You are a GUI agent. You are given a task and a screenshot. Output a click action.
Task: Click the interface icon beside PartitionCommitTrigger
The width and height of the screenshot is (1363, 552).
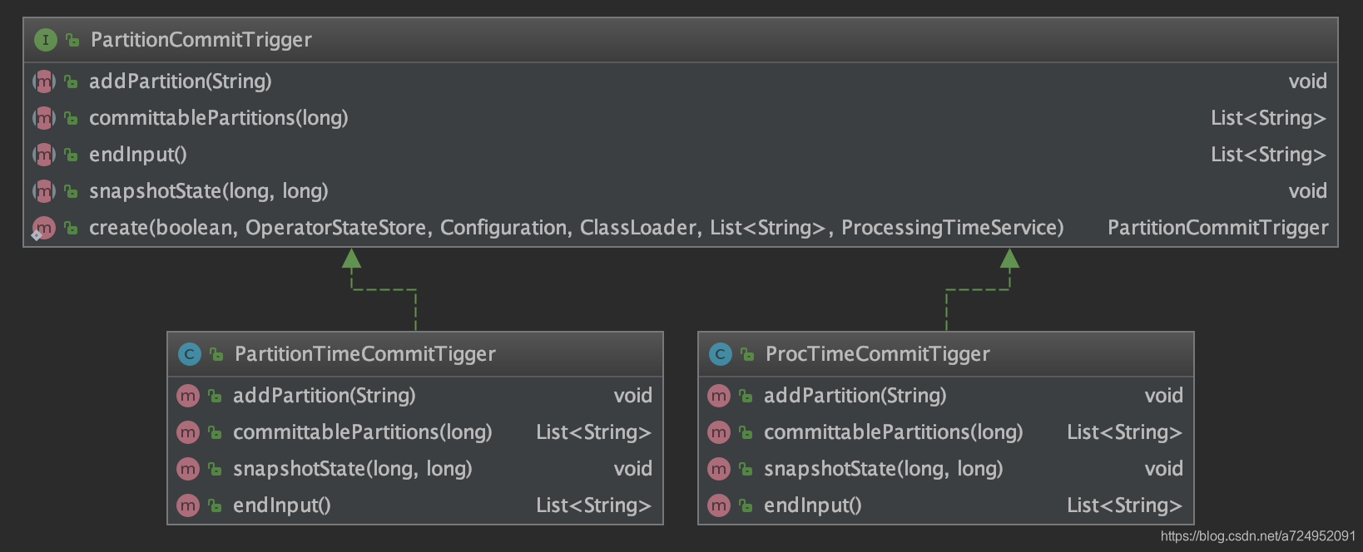45,40
